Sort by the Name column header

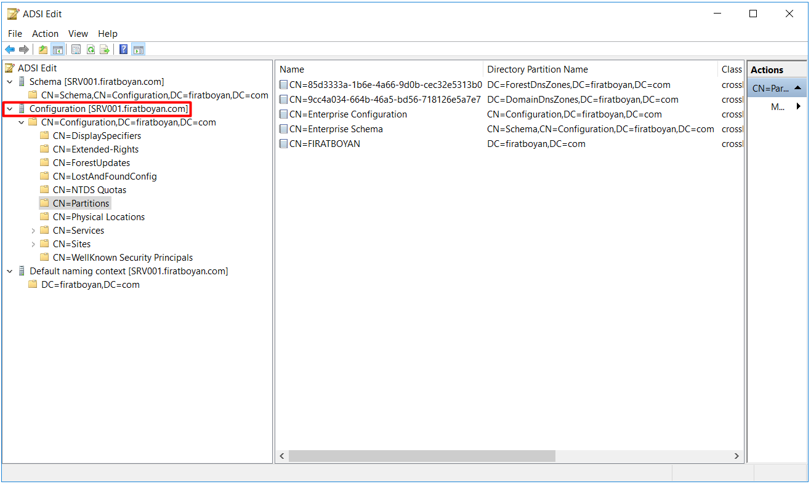point(379,69)
